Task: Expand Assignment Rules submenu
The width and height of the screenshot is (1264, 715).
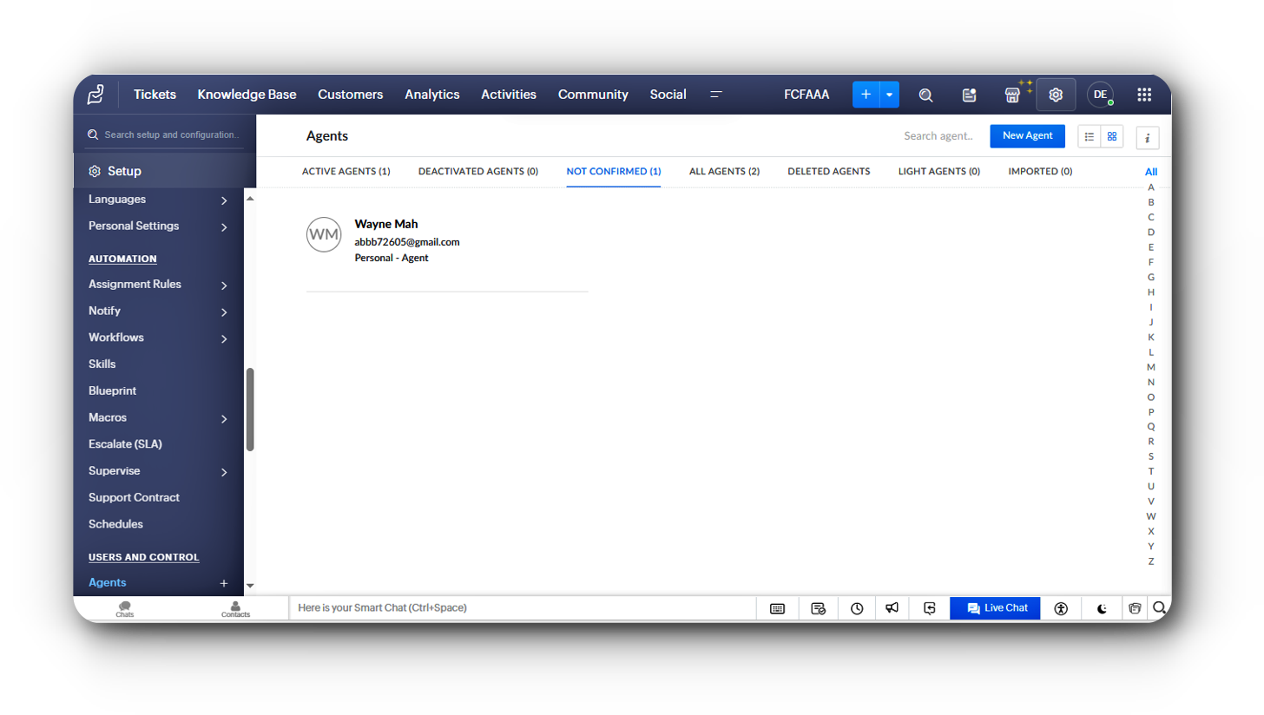Action: pos(224,285)
